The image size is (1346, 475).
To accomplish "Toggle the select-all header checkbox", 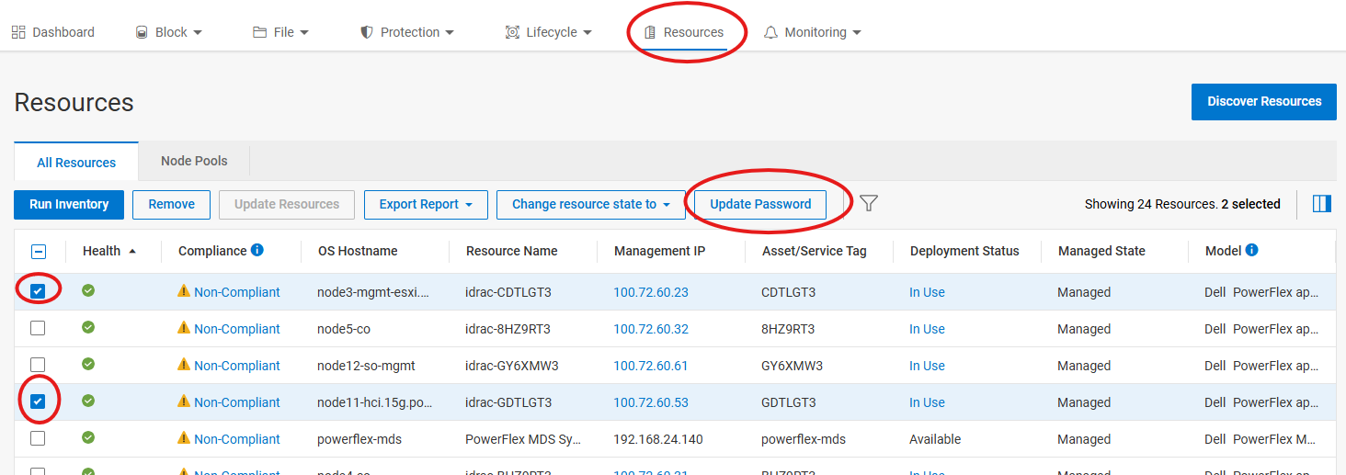I will click(x=39, y=251).
